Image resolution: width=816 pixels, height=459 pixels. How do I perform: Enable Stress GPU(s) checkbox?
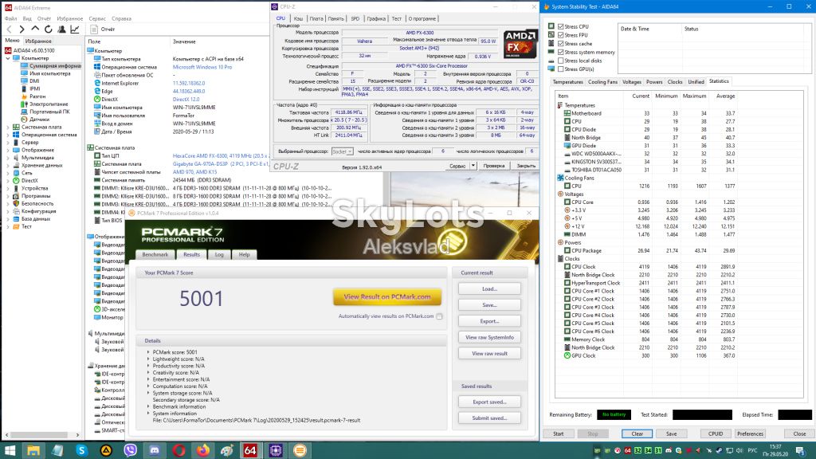tap(560, 69)
